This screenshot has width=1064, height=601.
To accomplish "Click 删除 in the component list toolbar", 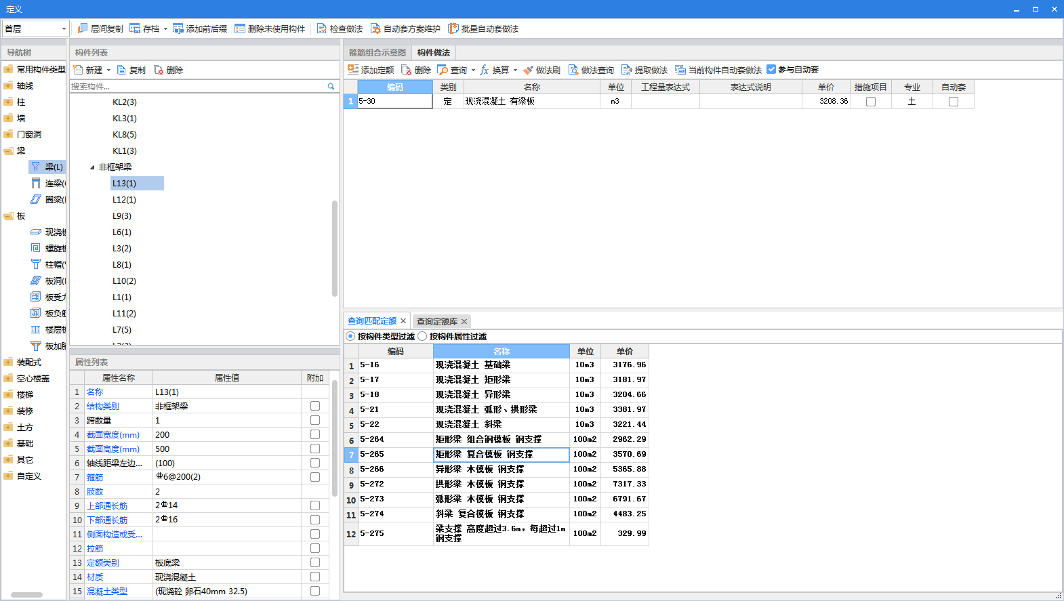I will click(x=169, y=70).
